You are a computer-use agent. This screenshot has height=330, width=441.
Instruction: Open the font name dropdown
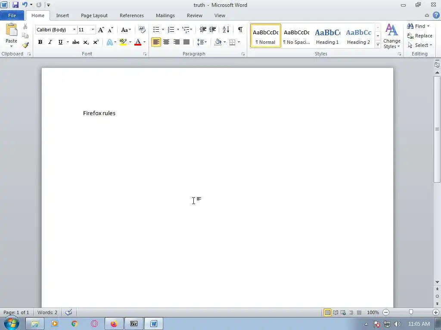pos(74,30)
